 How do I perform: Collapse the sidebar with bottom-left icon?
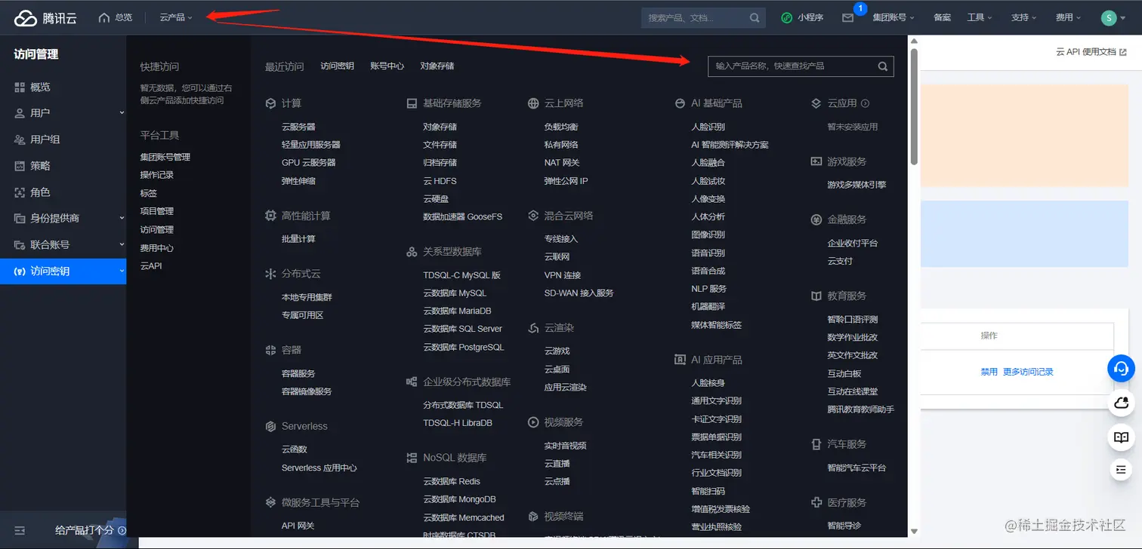(x=20, y=531)
